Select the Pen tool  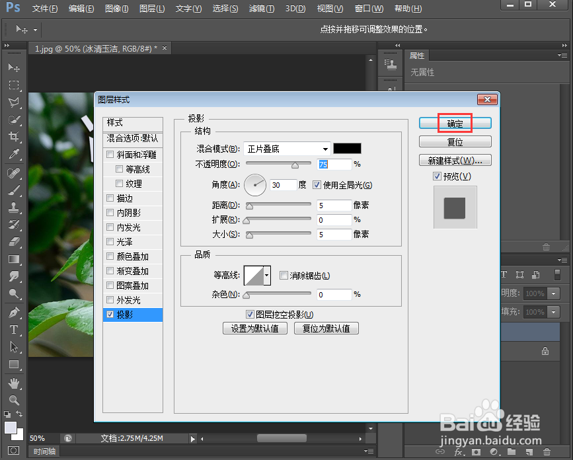click(x=14, y=313)
